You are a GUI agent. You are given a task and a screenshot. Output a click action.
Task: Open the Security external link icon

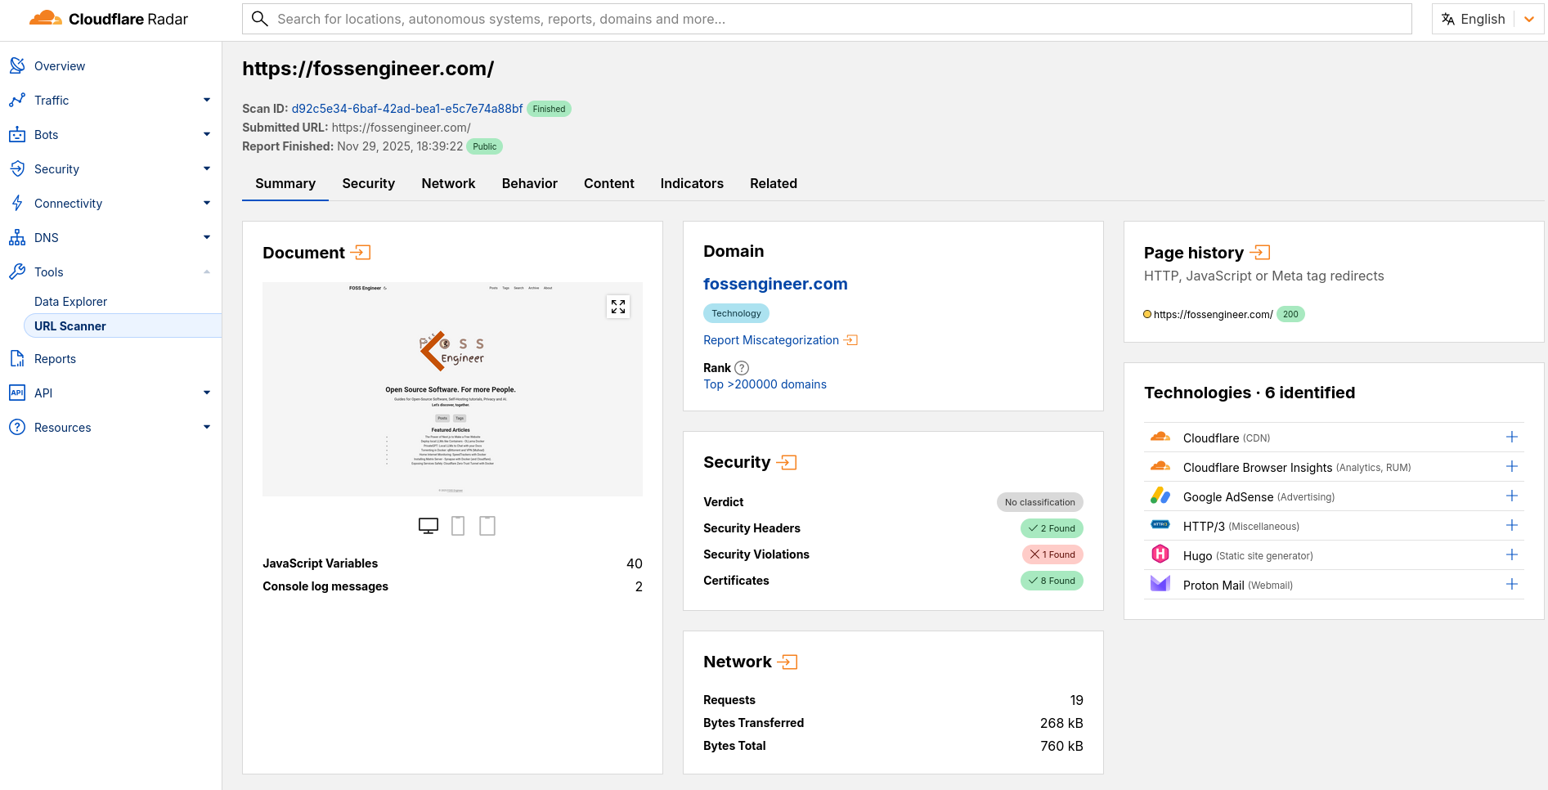[x=787, y=462]
